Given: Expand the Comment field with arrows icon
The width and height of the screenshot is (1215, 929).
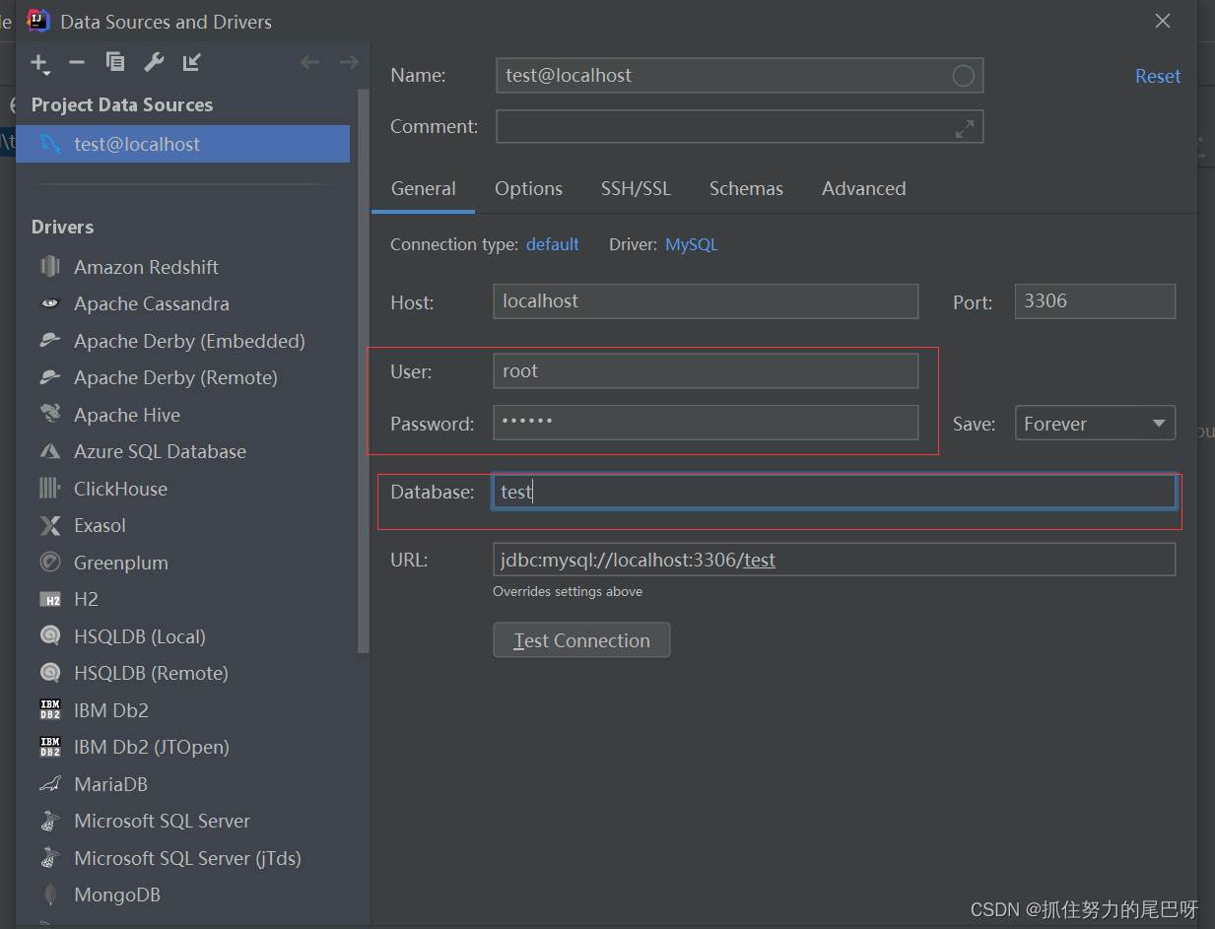Looking at the screenshot, I should click(964, 127).
